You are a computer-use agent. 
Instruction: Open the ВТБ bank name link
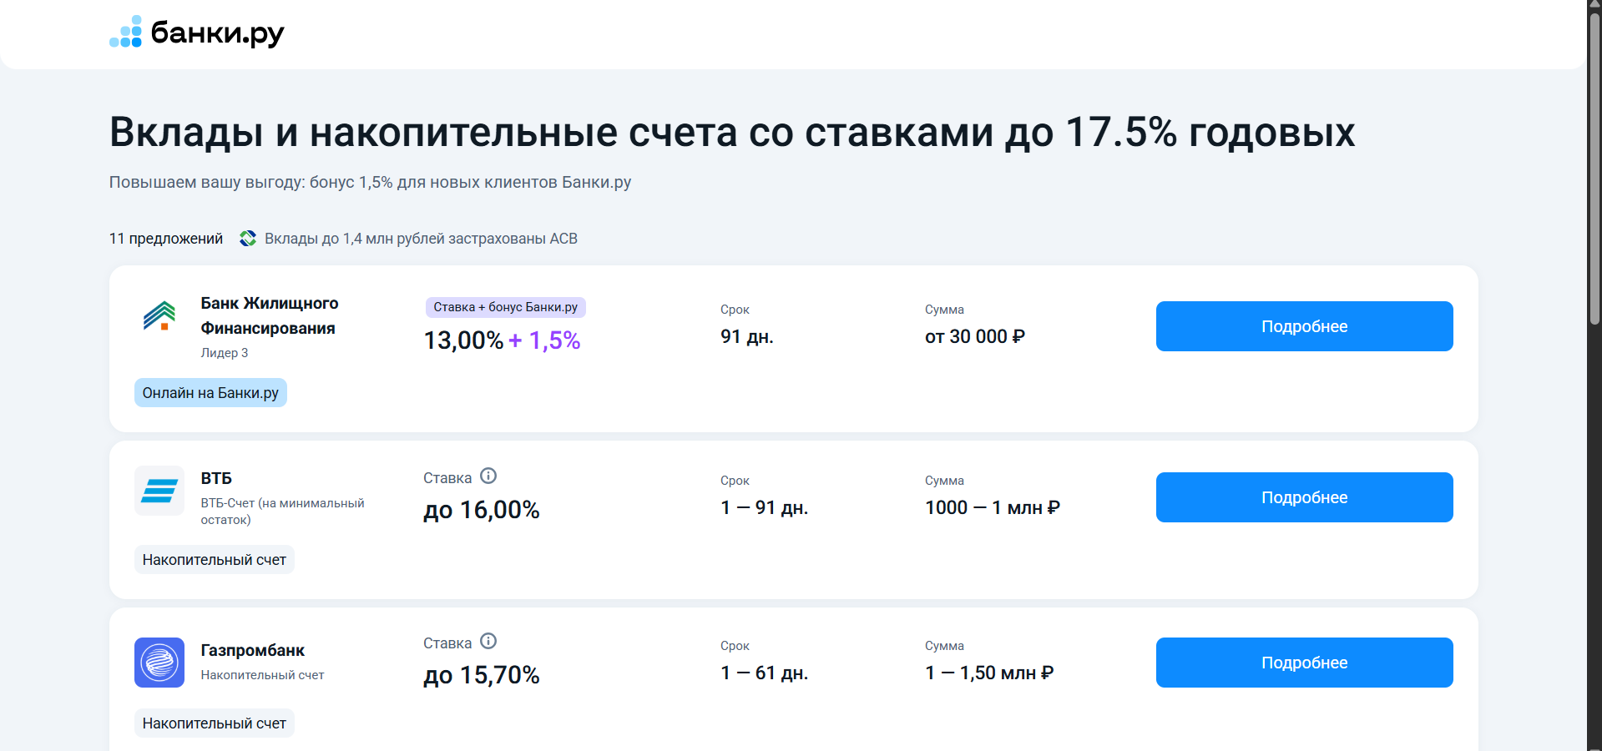click(216, 478)
